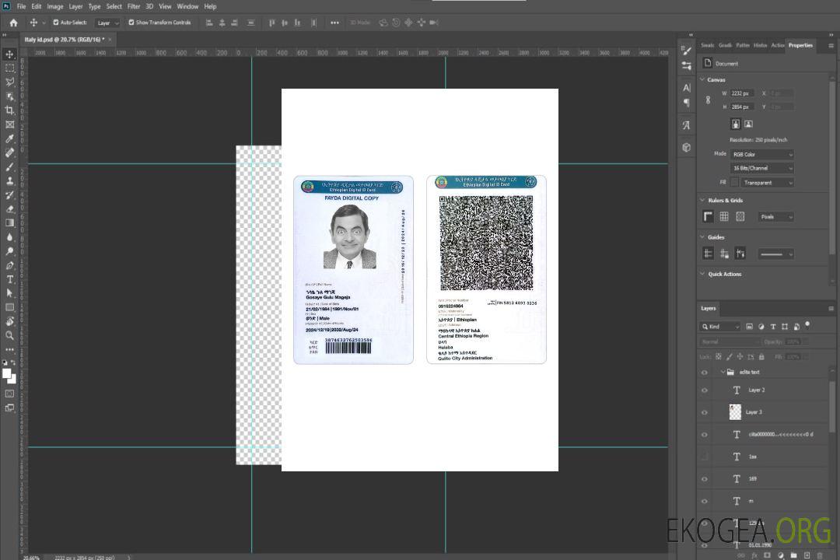Hide the Layer 2 text layer
840x560 pixels.
(705, 390)
